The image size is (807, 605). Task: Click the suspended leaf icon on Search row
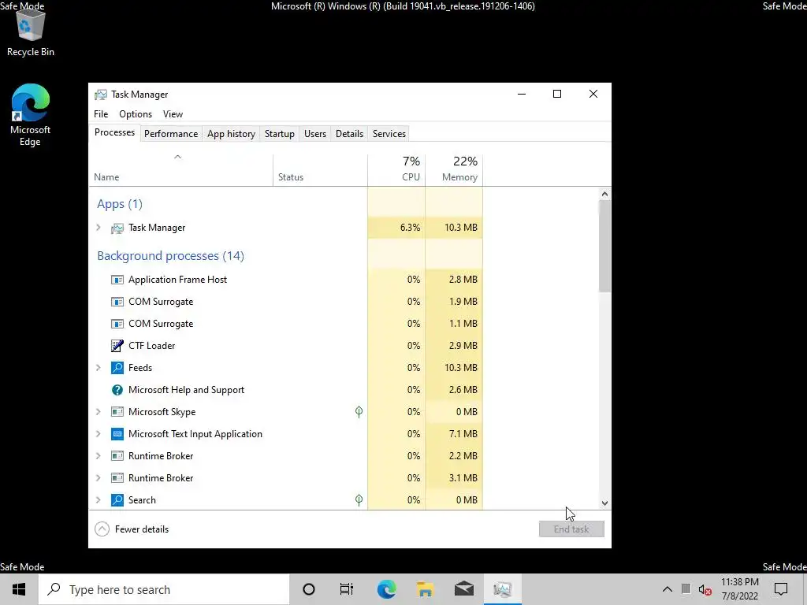[359, 500]
